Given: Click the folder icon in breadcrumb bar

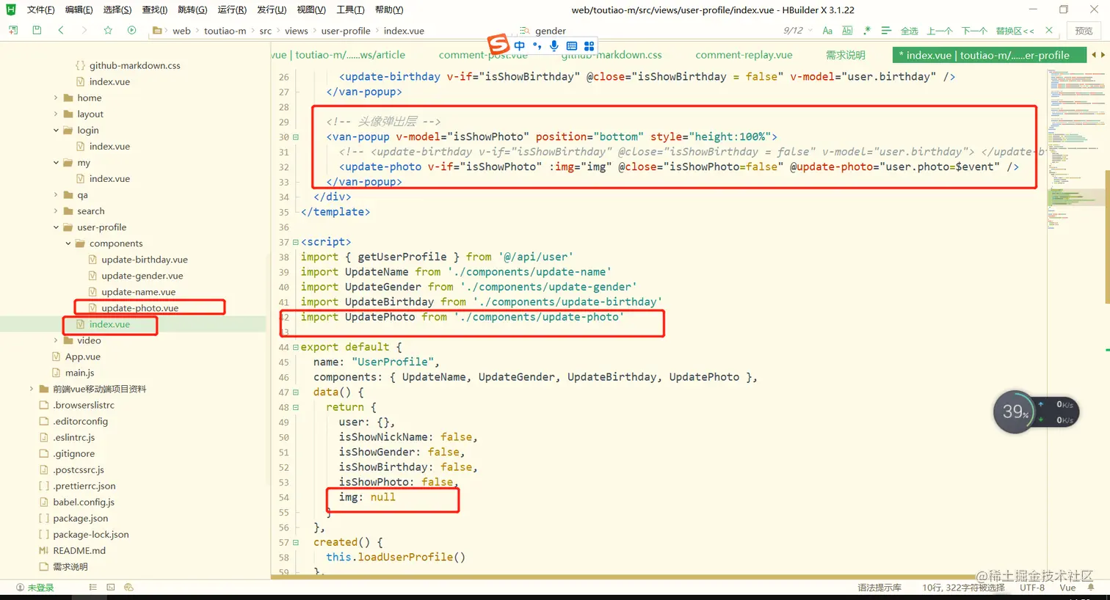Looking at the screenshot, I should [x=157, y=31].
